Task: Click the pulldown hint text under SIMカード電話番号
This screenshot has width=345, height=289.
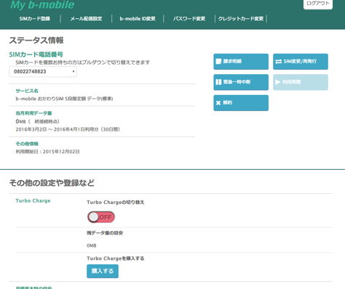Action: pos(83,62)
